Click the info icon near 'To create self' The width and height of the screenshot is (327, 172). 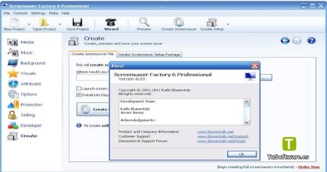click(79, 125)
